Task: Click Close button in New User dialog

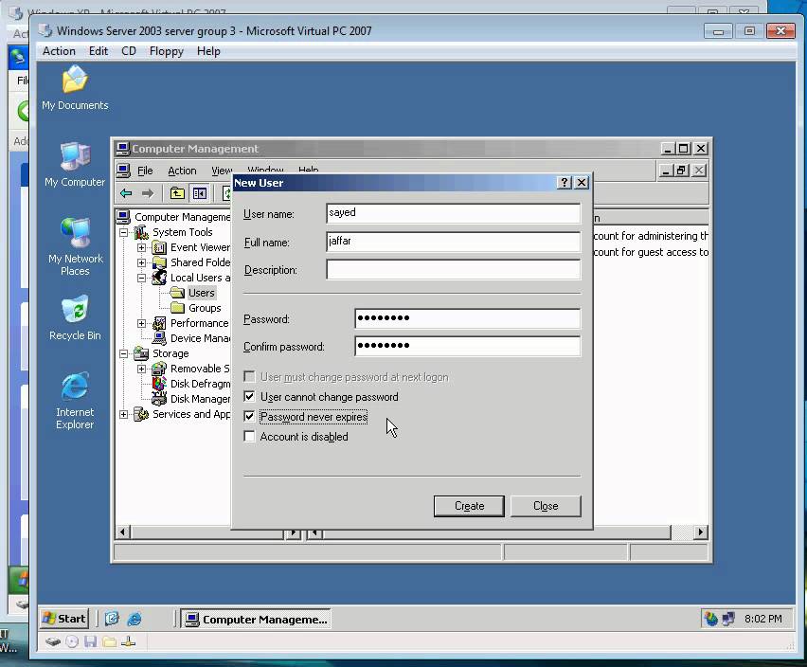Action: coord(546,506)
